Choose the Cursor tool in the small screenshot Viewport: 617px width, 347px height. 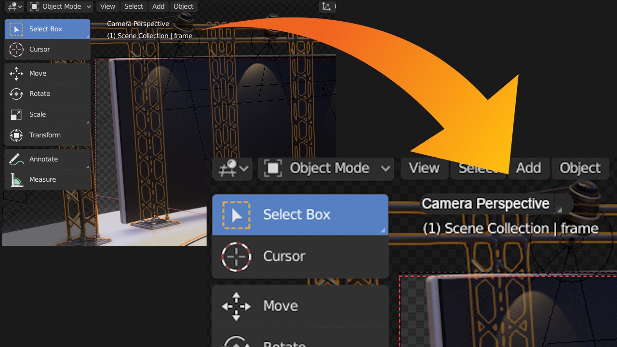pyautogui.click(x=47, y=49)
